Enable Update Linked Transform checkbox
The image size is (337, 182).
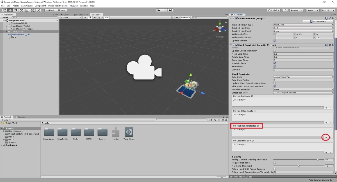(274, 51)
